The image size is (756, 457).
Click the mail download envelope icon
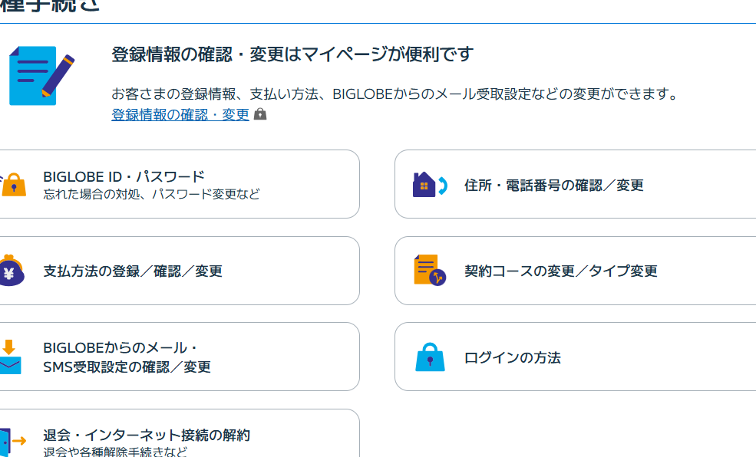[10, 357]
